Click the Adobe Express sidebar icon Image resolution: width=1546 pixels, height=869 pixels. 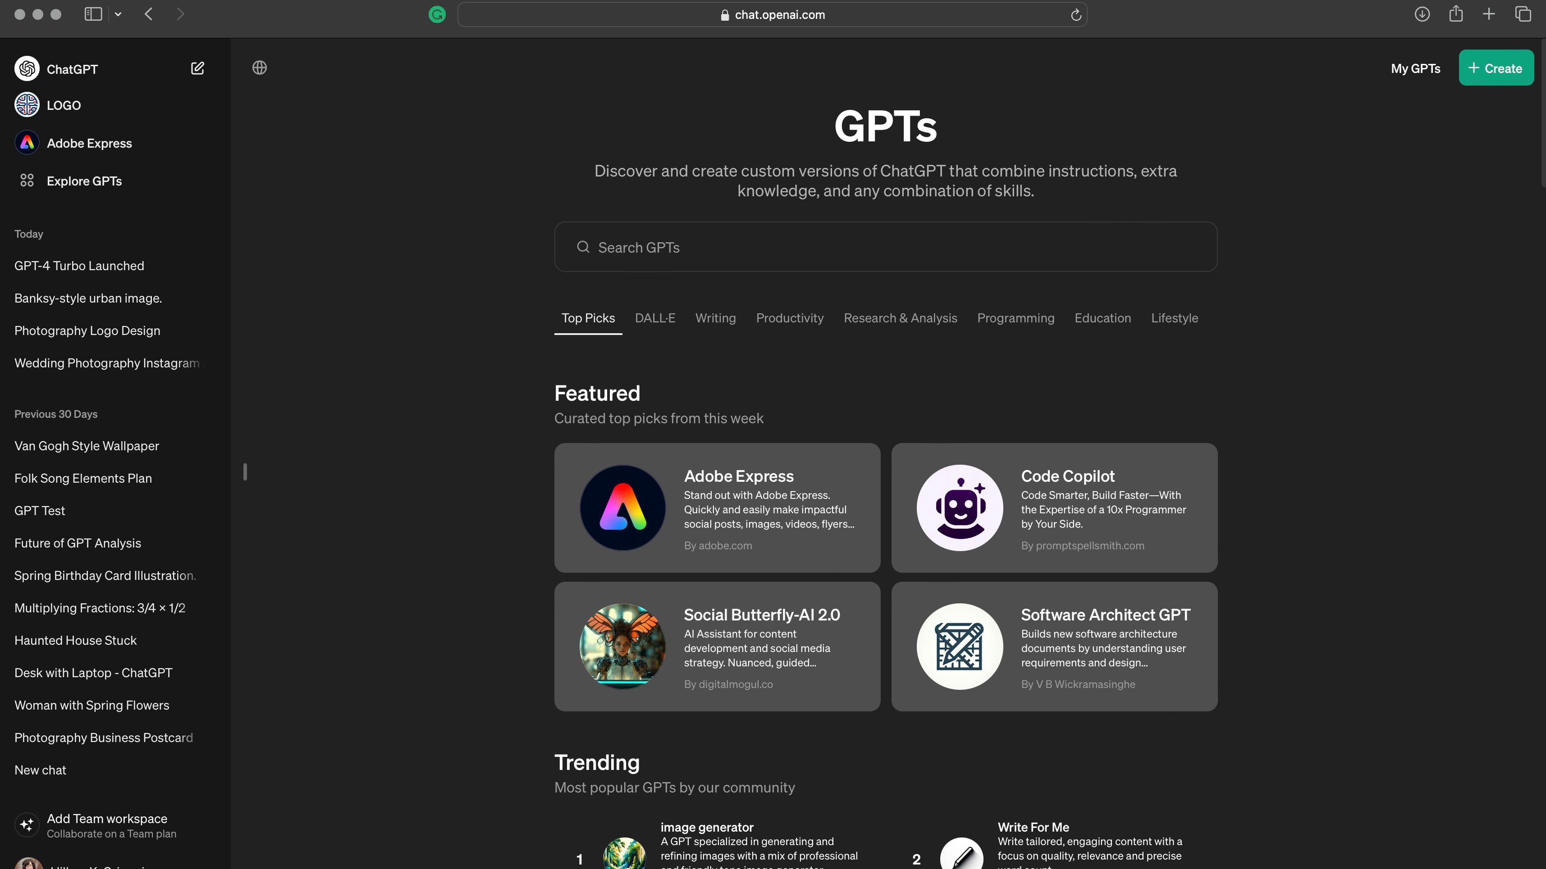click(x=27, y=143)
